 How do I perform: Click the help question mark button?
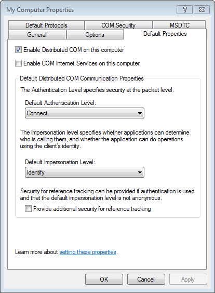184,9
